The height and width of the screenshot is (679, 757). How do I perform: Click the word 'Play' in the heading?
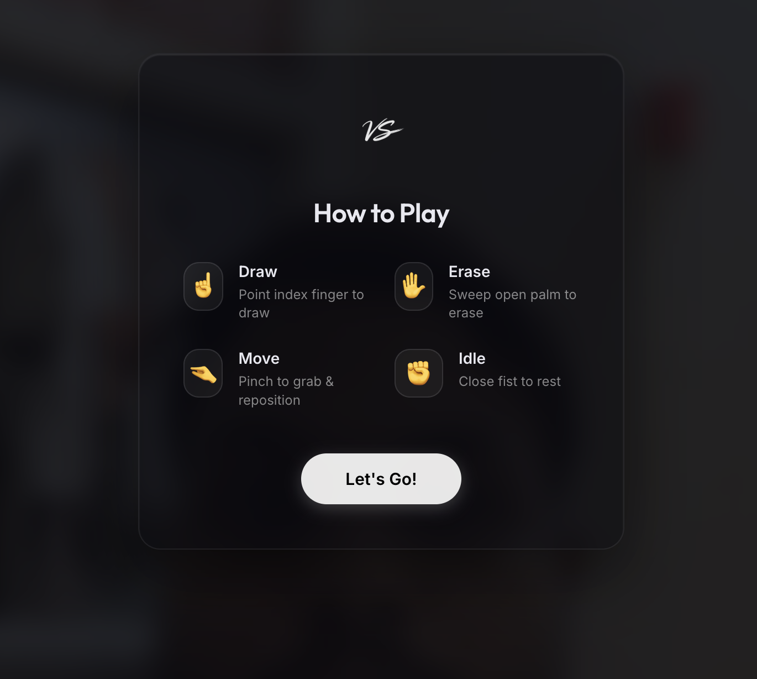[x=424, y=214]
